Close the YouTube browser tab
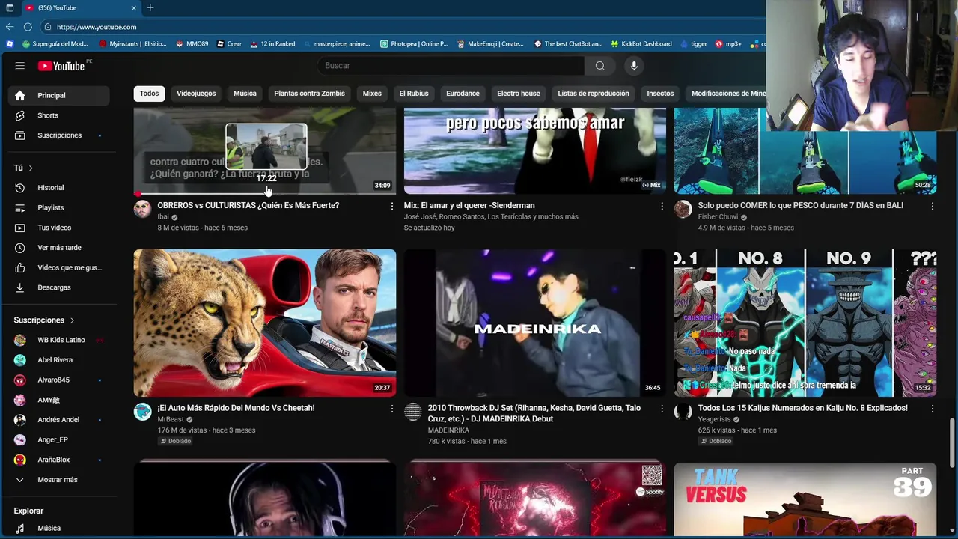This screenshot has height=539, width=958. click(134, 7)
